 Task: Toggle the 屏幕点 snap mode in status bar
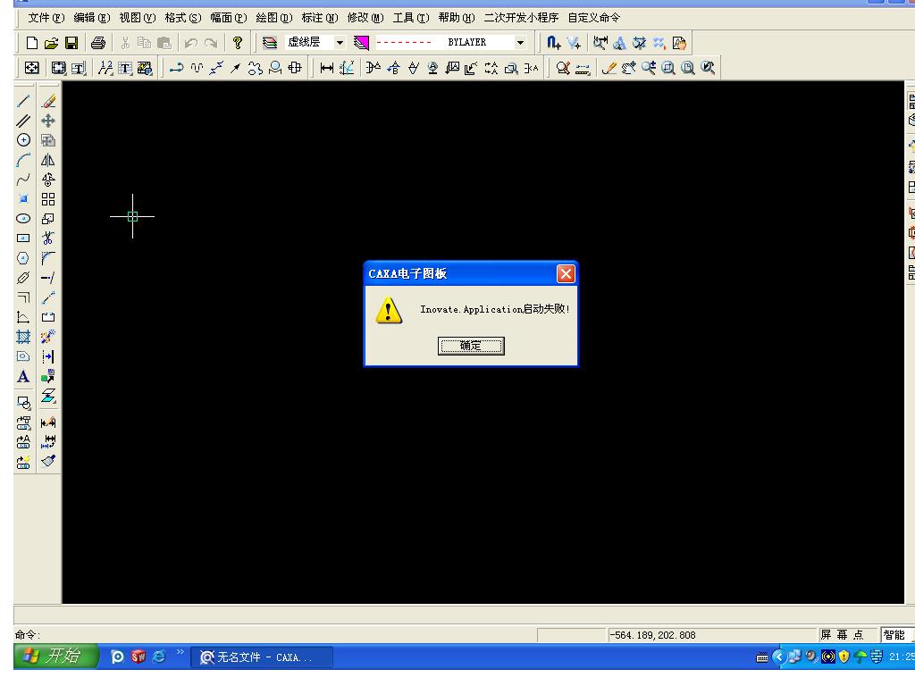coord(842,635)
